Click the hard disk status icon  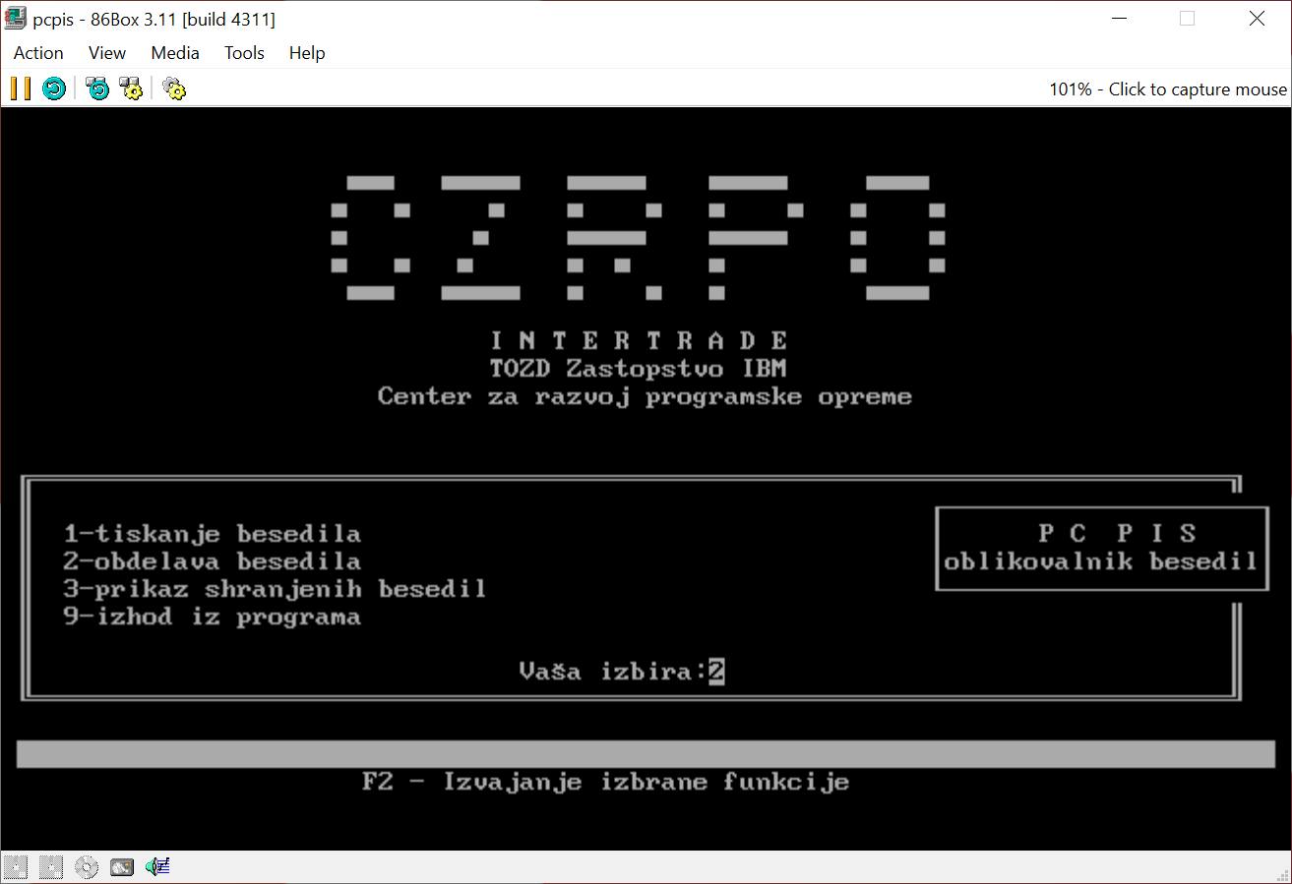coord(122,867)
